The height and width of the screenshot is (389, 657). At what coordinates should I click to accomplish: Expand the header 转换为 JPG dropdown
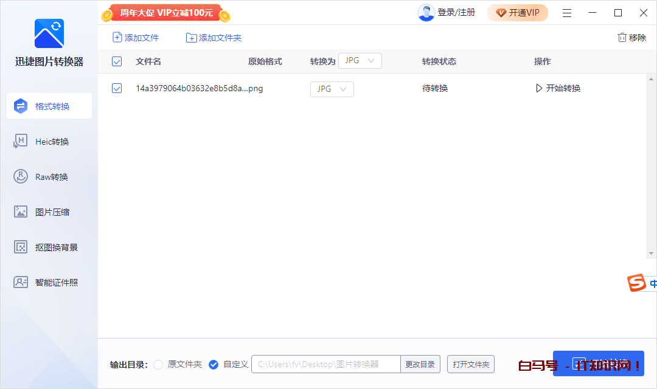click(360, 61)
